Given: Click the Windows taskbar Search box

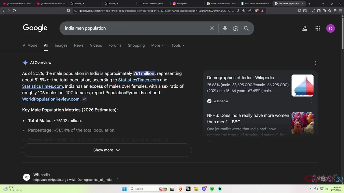Looking at the screenshot, I should pos(148,189).
